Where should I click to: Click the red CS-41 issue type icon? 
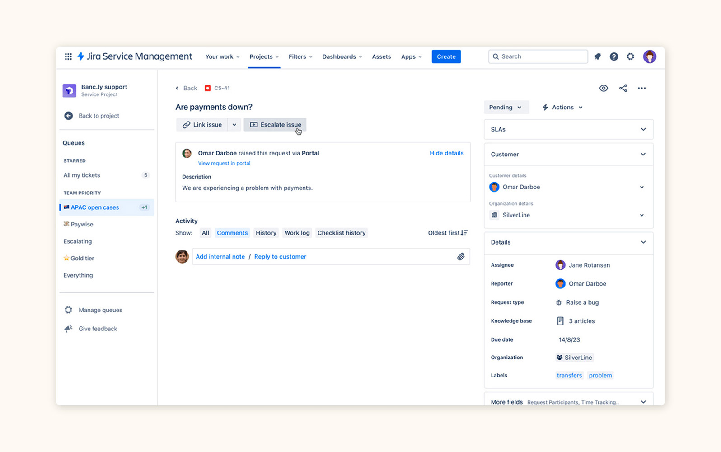click(x=207, y=88)
